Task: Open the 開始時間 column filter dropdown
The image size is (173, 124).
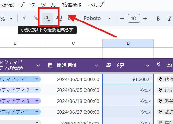Action: click(96, 65)
